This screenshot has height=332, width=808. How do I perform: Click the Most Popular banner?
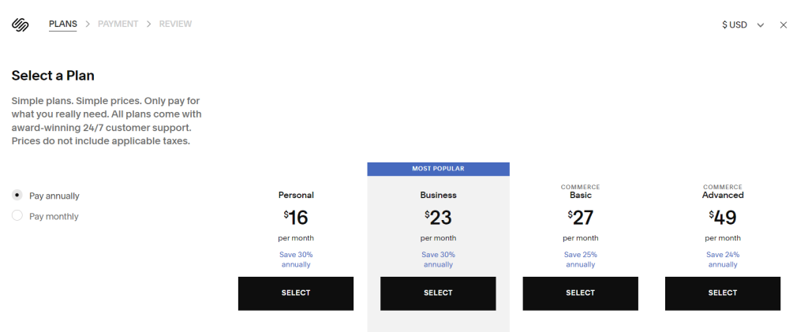(438, 169)
